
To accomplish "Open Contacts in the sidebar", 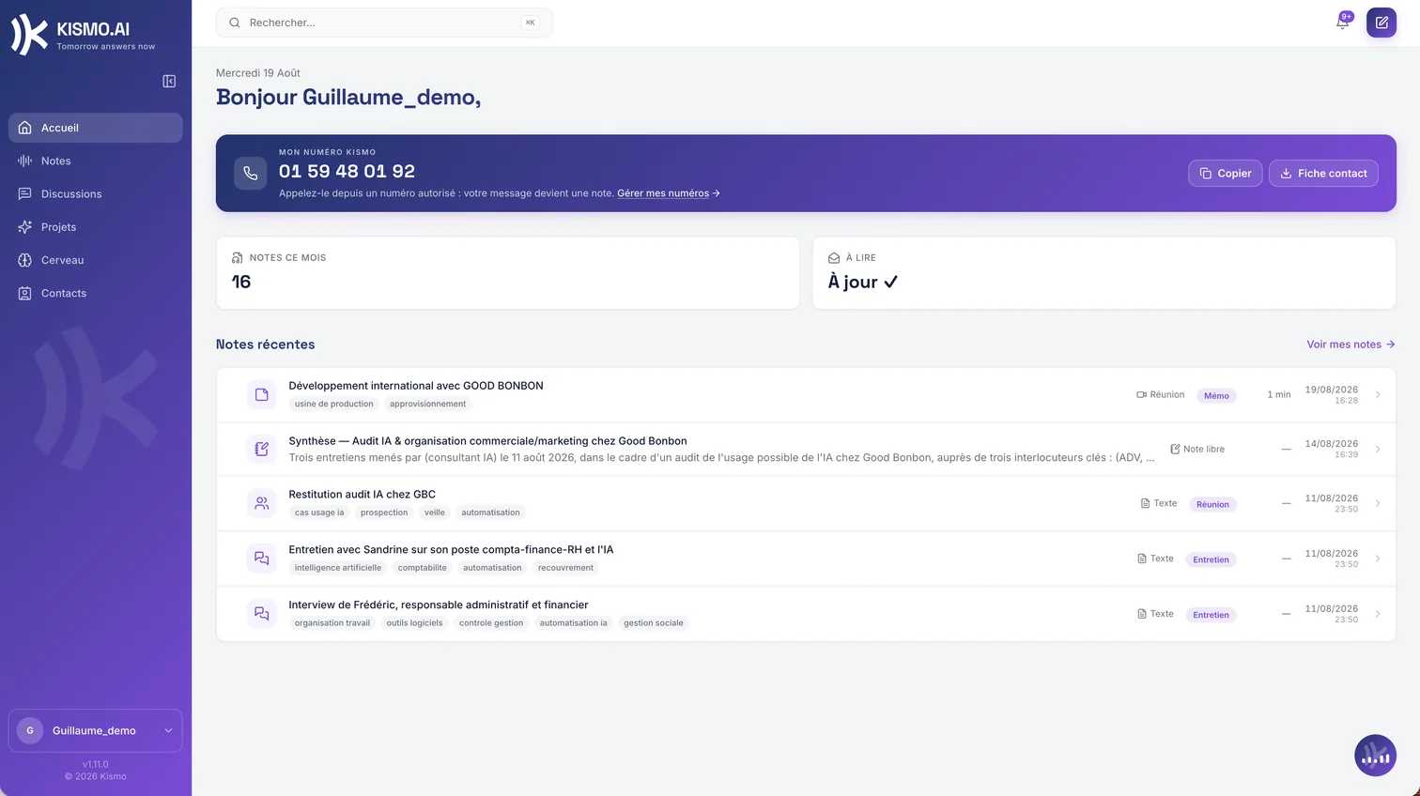I will pos(96,293).
